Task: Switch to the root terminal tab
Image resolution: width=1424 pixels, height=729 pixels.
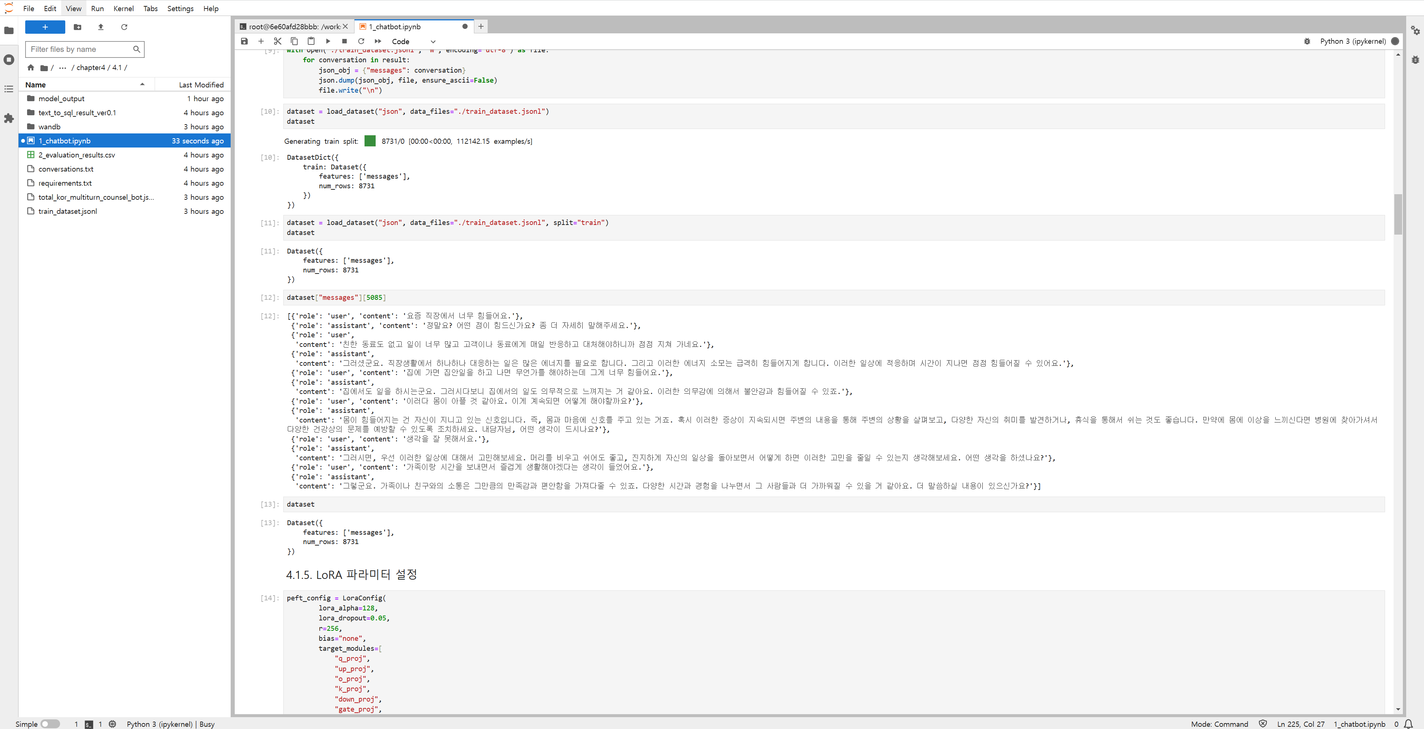Action: [293, 27]
